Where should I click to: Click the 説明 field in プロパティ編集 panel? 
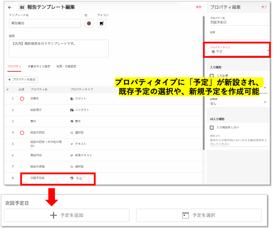[240, 35]
